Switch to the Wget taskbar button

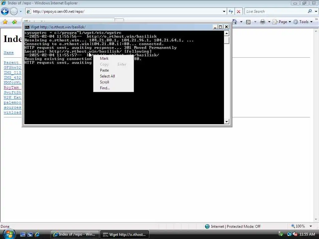pyautogui.click(x=125, y=235)
